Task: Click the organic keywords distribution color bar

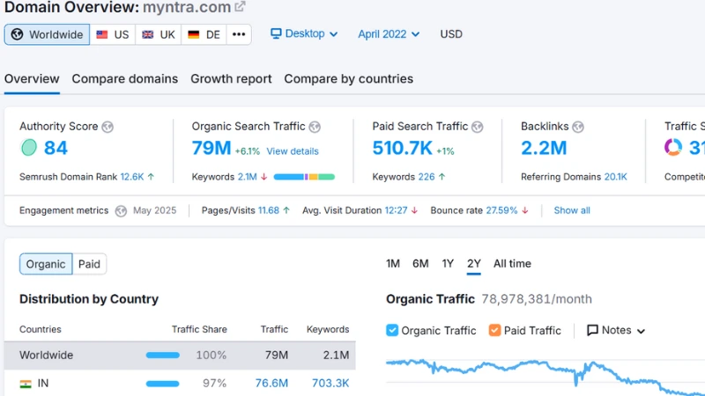Action: 304,177
